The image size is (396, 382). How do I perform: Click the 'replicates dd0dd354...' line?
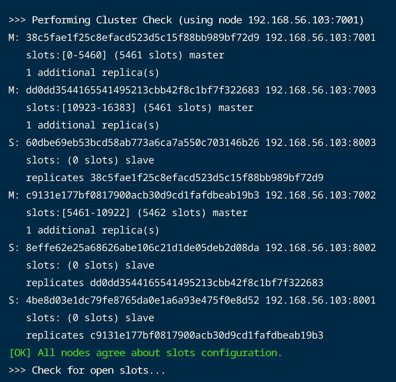(174, 283)
